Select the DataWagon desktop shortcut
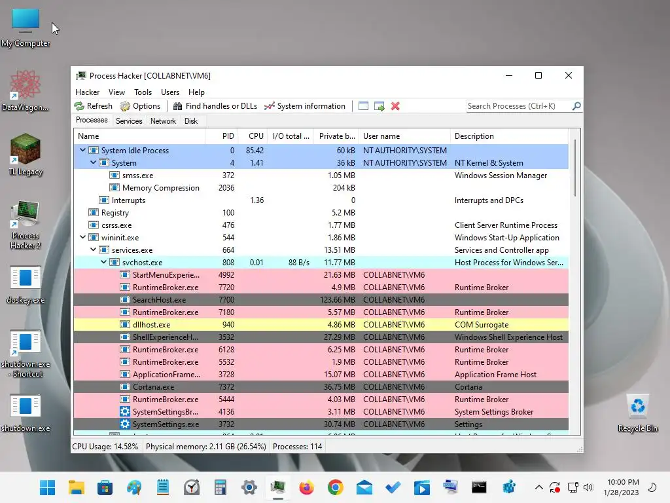 26,91
